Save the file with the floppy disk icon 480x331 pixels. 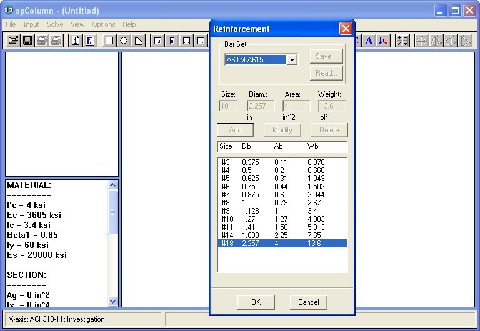pos(27,41)
